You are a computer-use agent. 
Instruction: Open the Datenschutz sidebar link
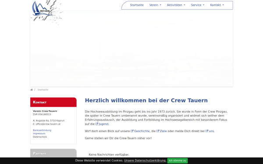(40, 137)
